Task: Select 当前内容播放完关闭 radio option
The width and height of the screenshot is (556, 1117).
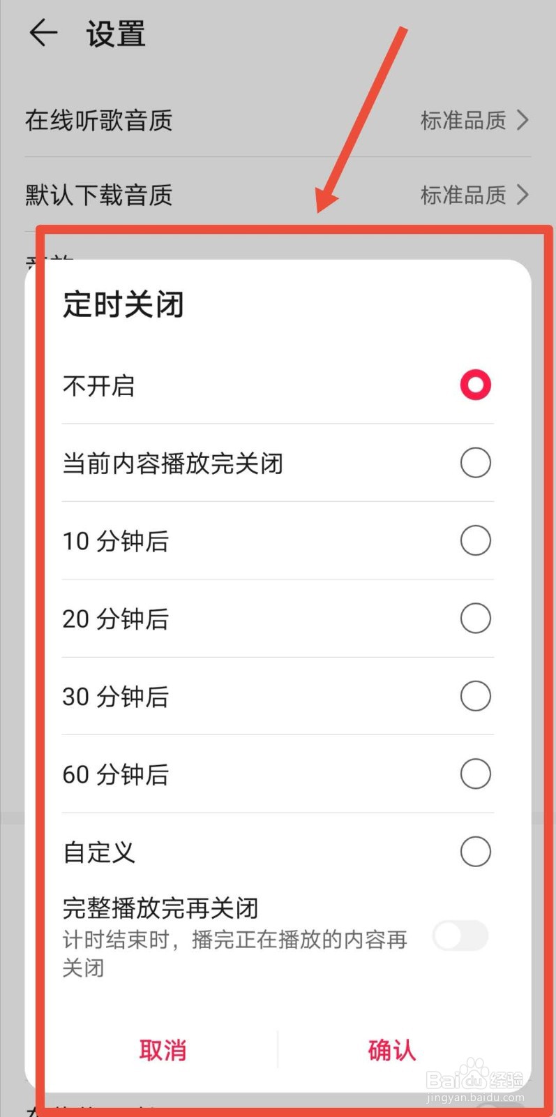Action: pyautogui.click(x=475, y=463)
